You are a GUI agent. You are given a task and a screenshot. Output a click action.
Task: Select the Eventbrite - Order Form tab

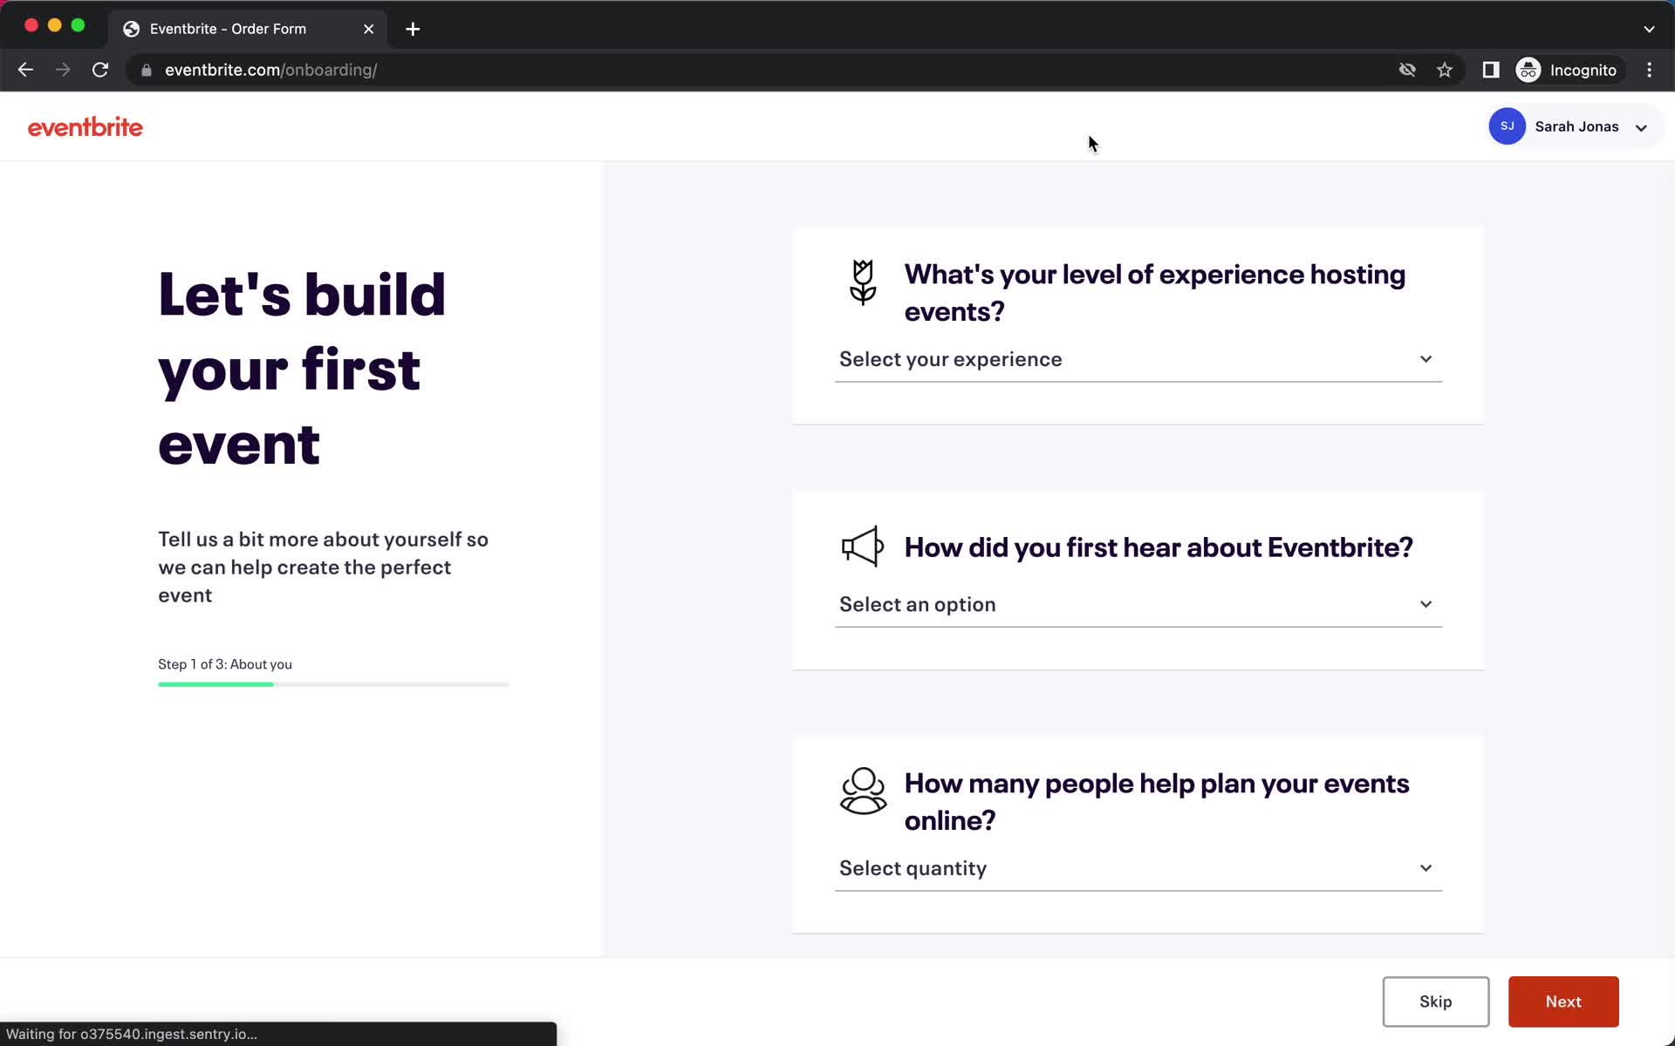249,29
